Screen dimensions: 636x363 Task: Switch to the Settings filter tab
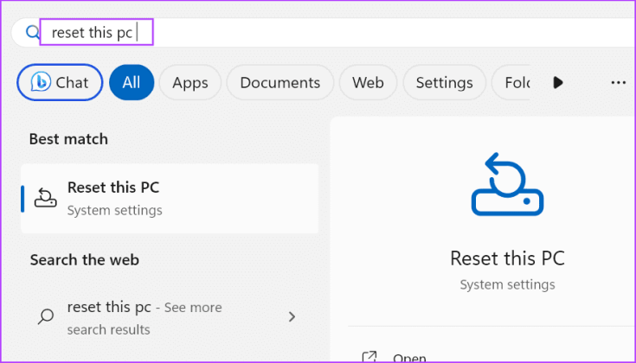[x=444, y=83]
